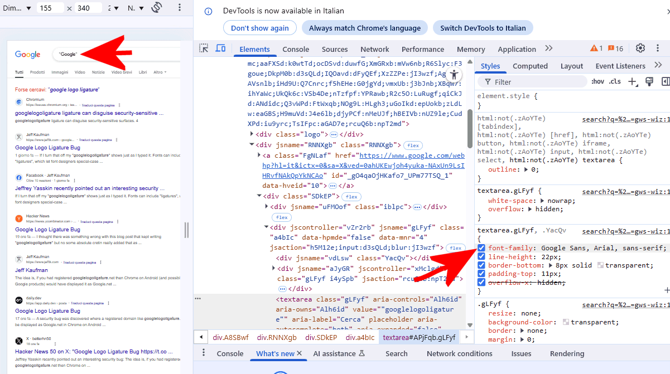Viewport: 670px width, 374px height.
Task: Uncheck the overflow-x property checkbox
Action: pos(481,283)
